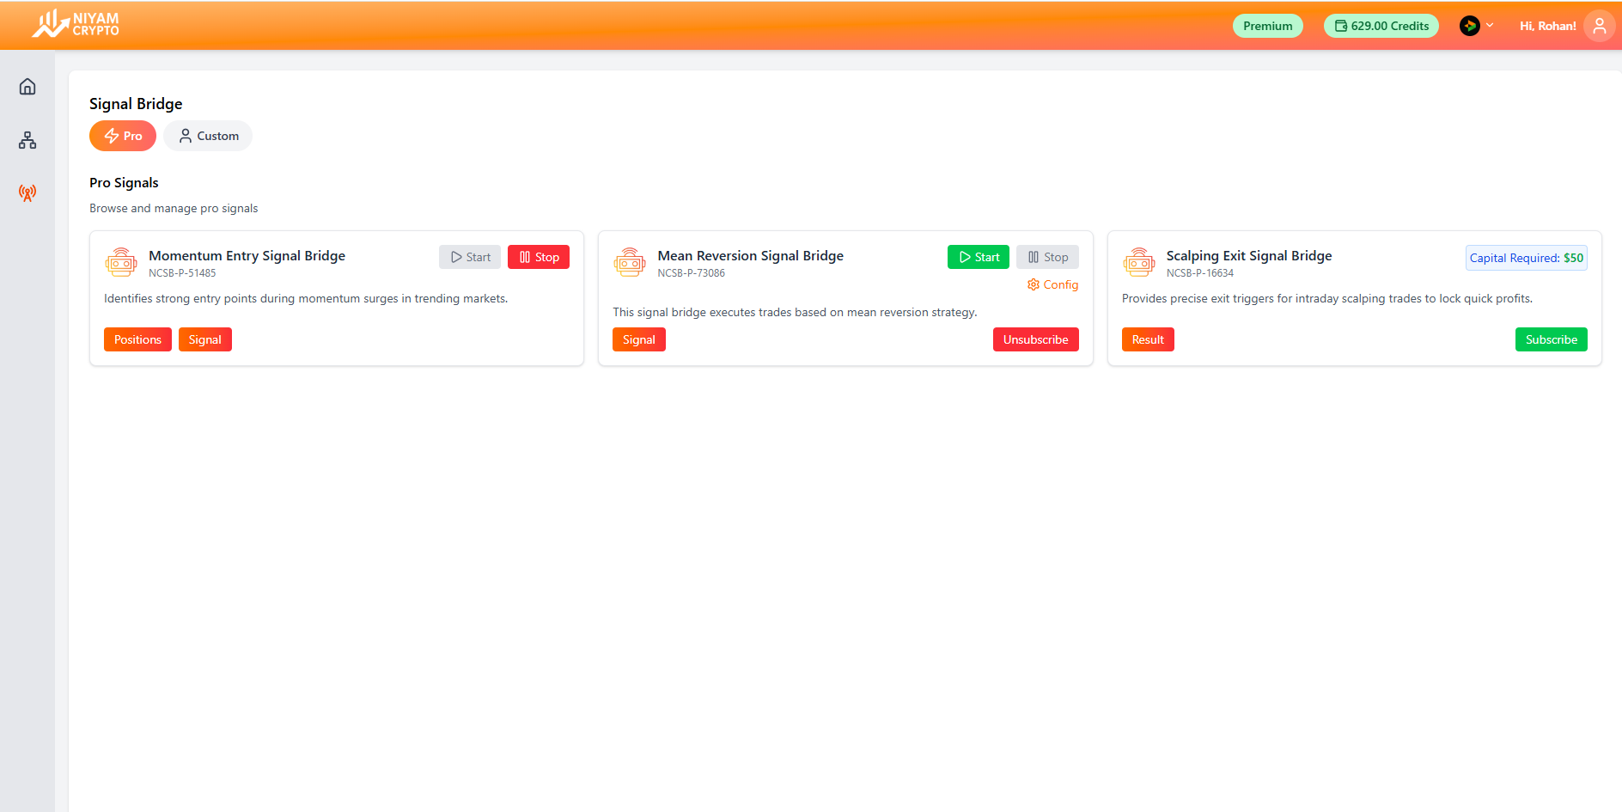Click the Scalping Exit bridge robot icon
This screenshot has width=1622, height=812.
[1138, 262]
